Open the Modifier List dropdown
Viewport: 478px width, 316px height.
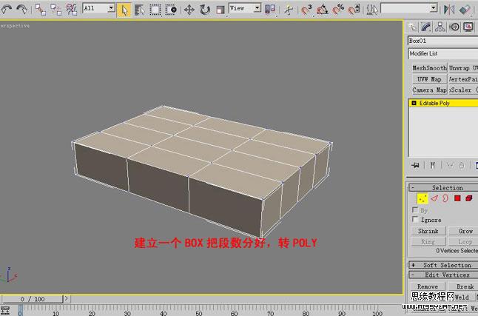click(443, 53)
